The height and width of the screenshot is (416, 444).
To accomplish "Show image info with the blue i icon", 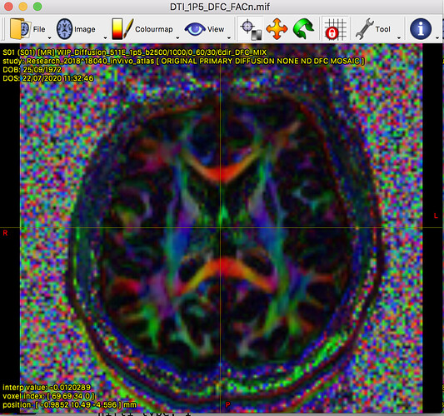I will tap(421, 29).
